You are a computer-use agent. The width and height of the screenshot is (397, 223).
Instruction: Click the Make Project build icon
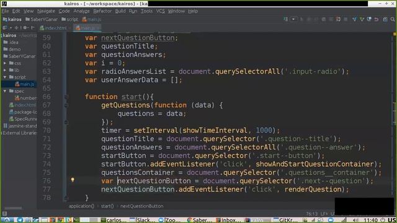286,19
